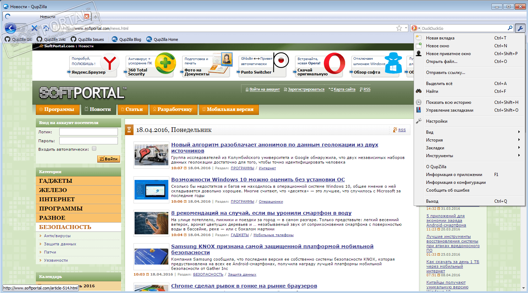Open Управление закладками
The height and width of the screenshot is (293, 528).
[x=469, y=110]
